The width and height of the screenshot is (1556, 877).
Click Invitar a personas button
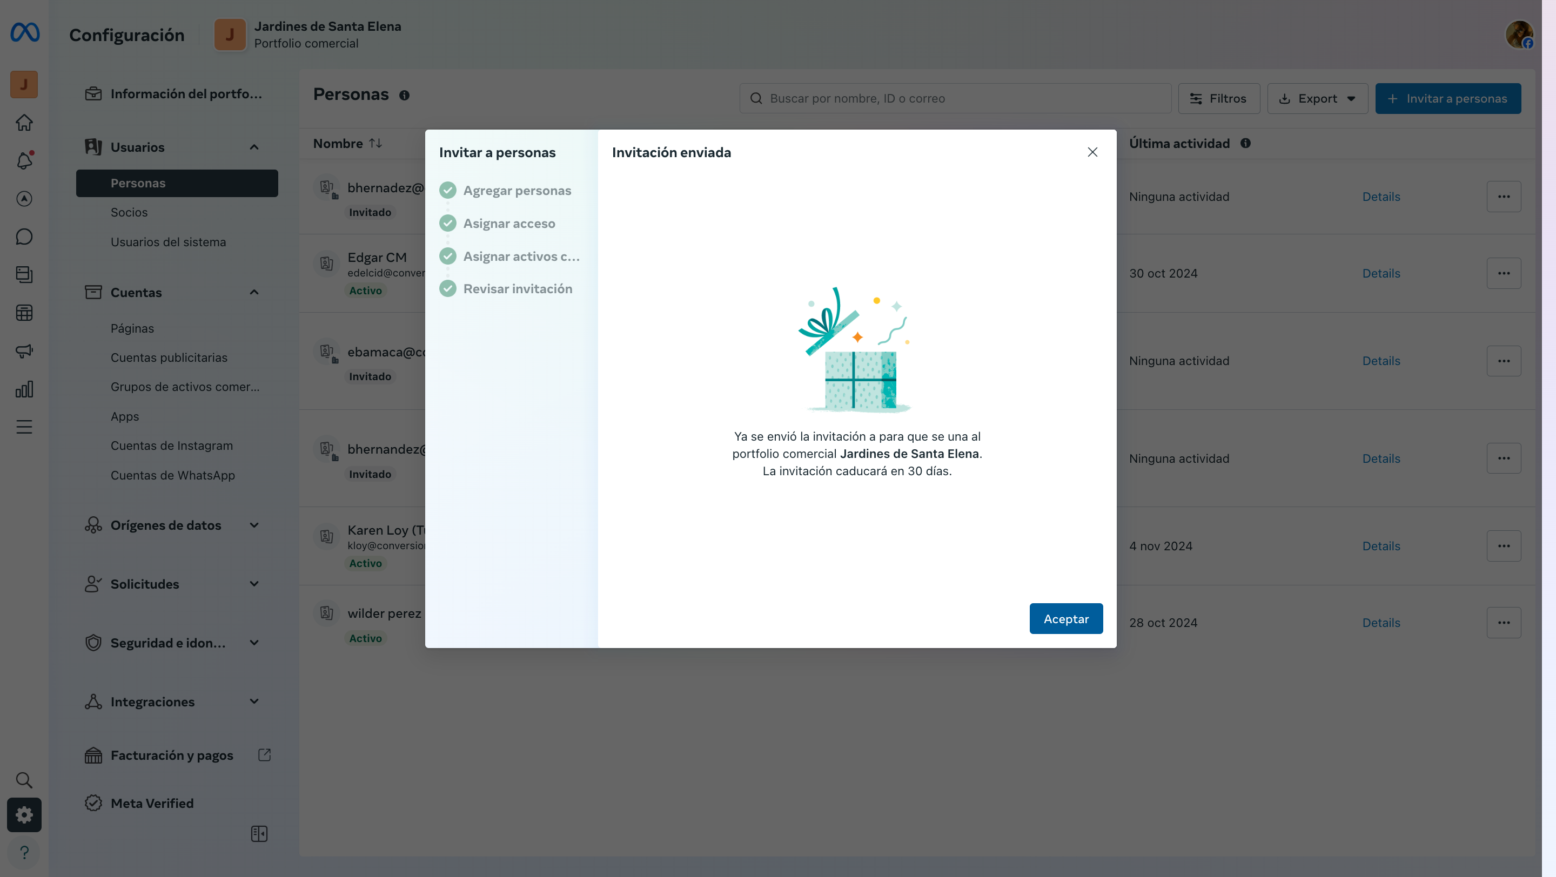pyautogui.click(x=1448, y=98)
